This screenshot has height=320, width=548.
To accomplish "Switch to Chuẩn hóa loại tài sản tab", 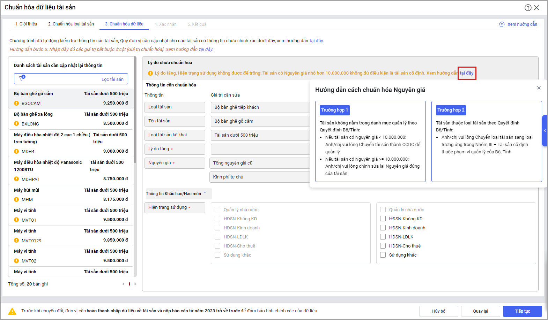I will click(x=71, y=24).
